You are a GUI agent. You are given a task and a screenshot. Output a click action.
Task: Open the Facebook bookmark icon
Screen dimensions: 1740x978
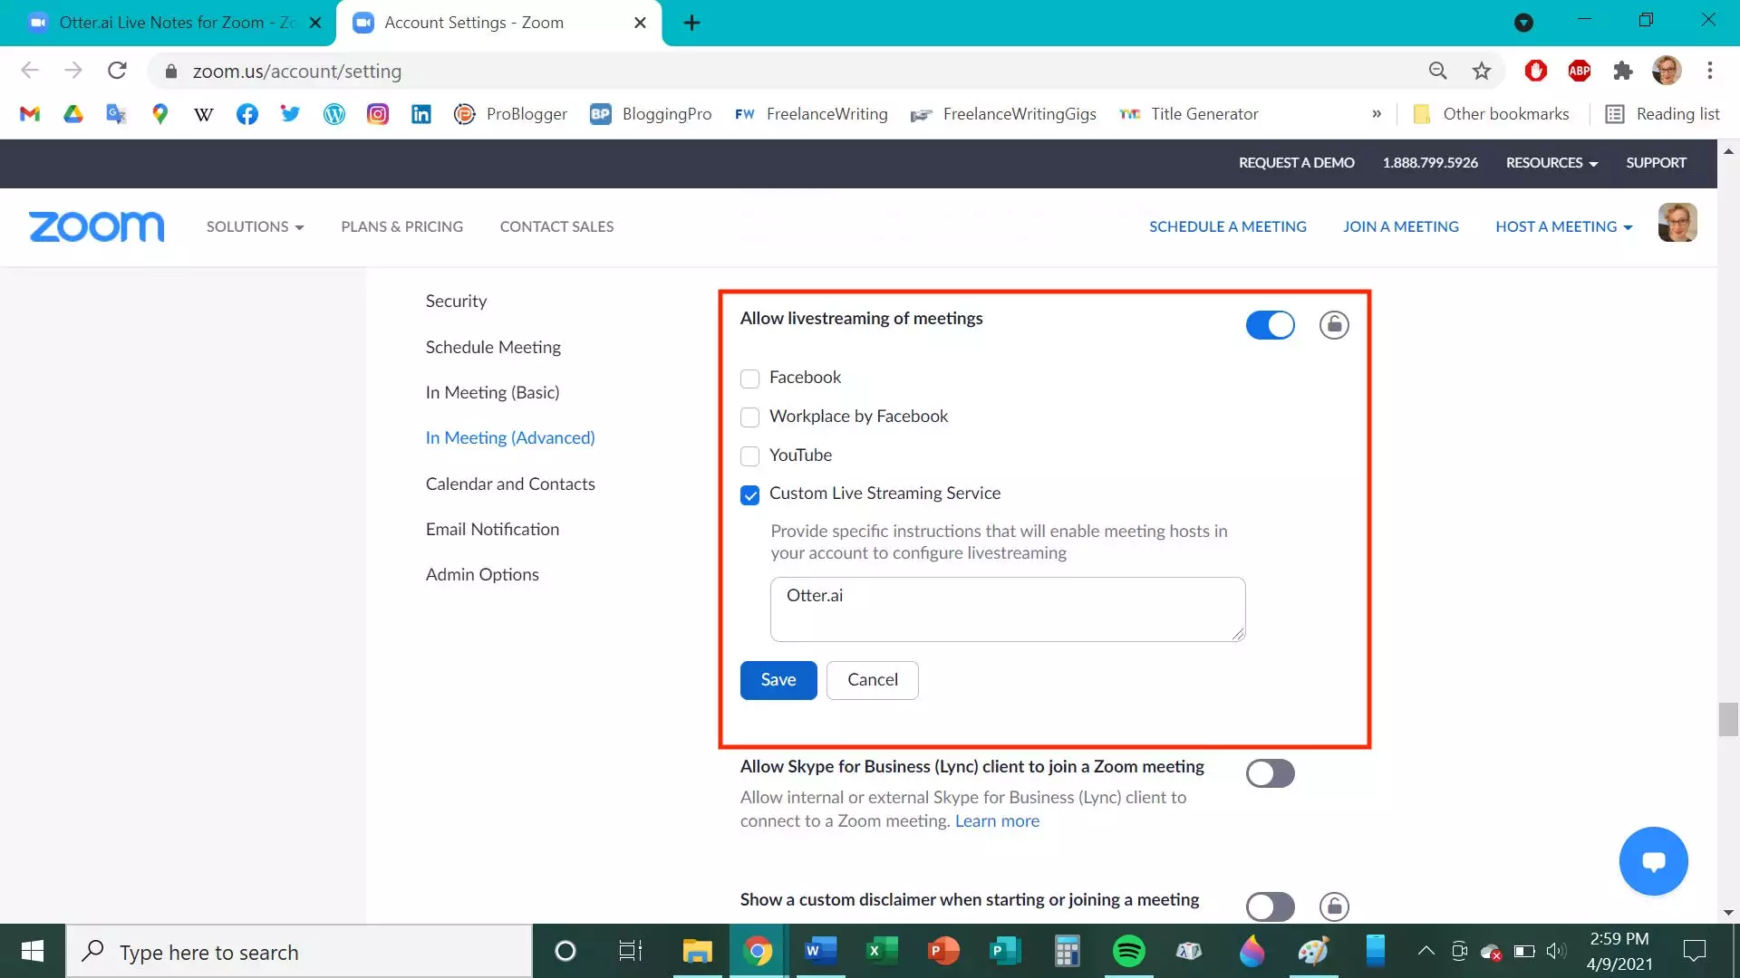pyautogui.click(x=247, y=114)
